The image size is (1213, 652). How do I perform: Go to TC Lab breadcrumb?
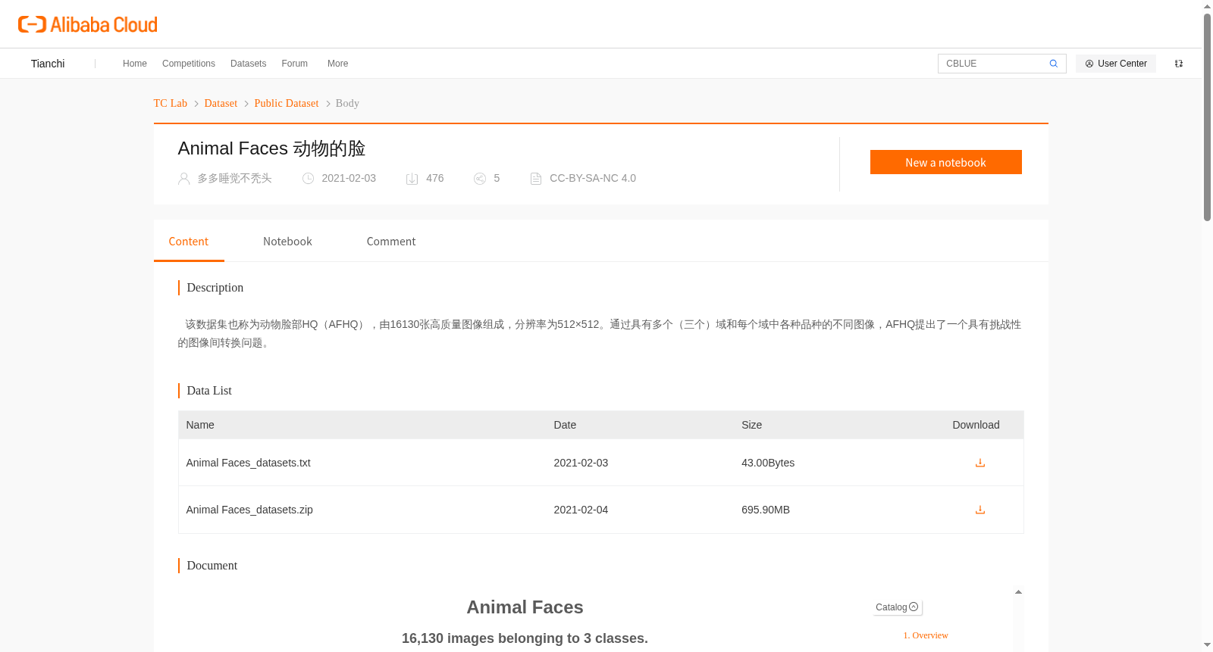171,103
